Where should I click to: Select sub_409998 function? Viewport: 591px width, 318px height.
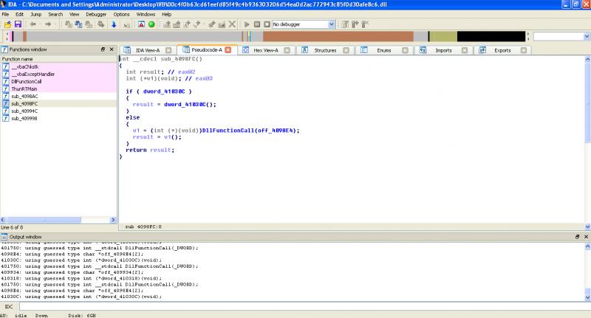pyautogui.click(x=58, y=118)
